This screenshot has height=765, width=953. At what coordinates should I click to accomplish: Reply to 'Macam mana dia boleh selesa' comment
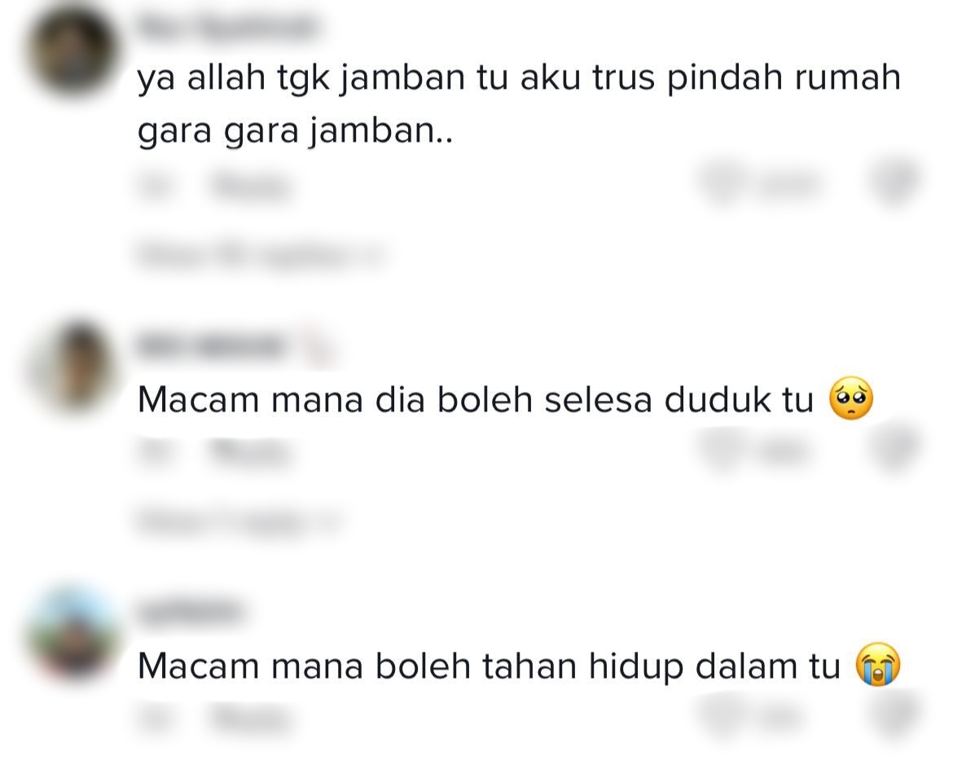tap(250, 452)
